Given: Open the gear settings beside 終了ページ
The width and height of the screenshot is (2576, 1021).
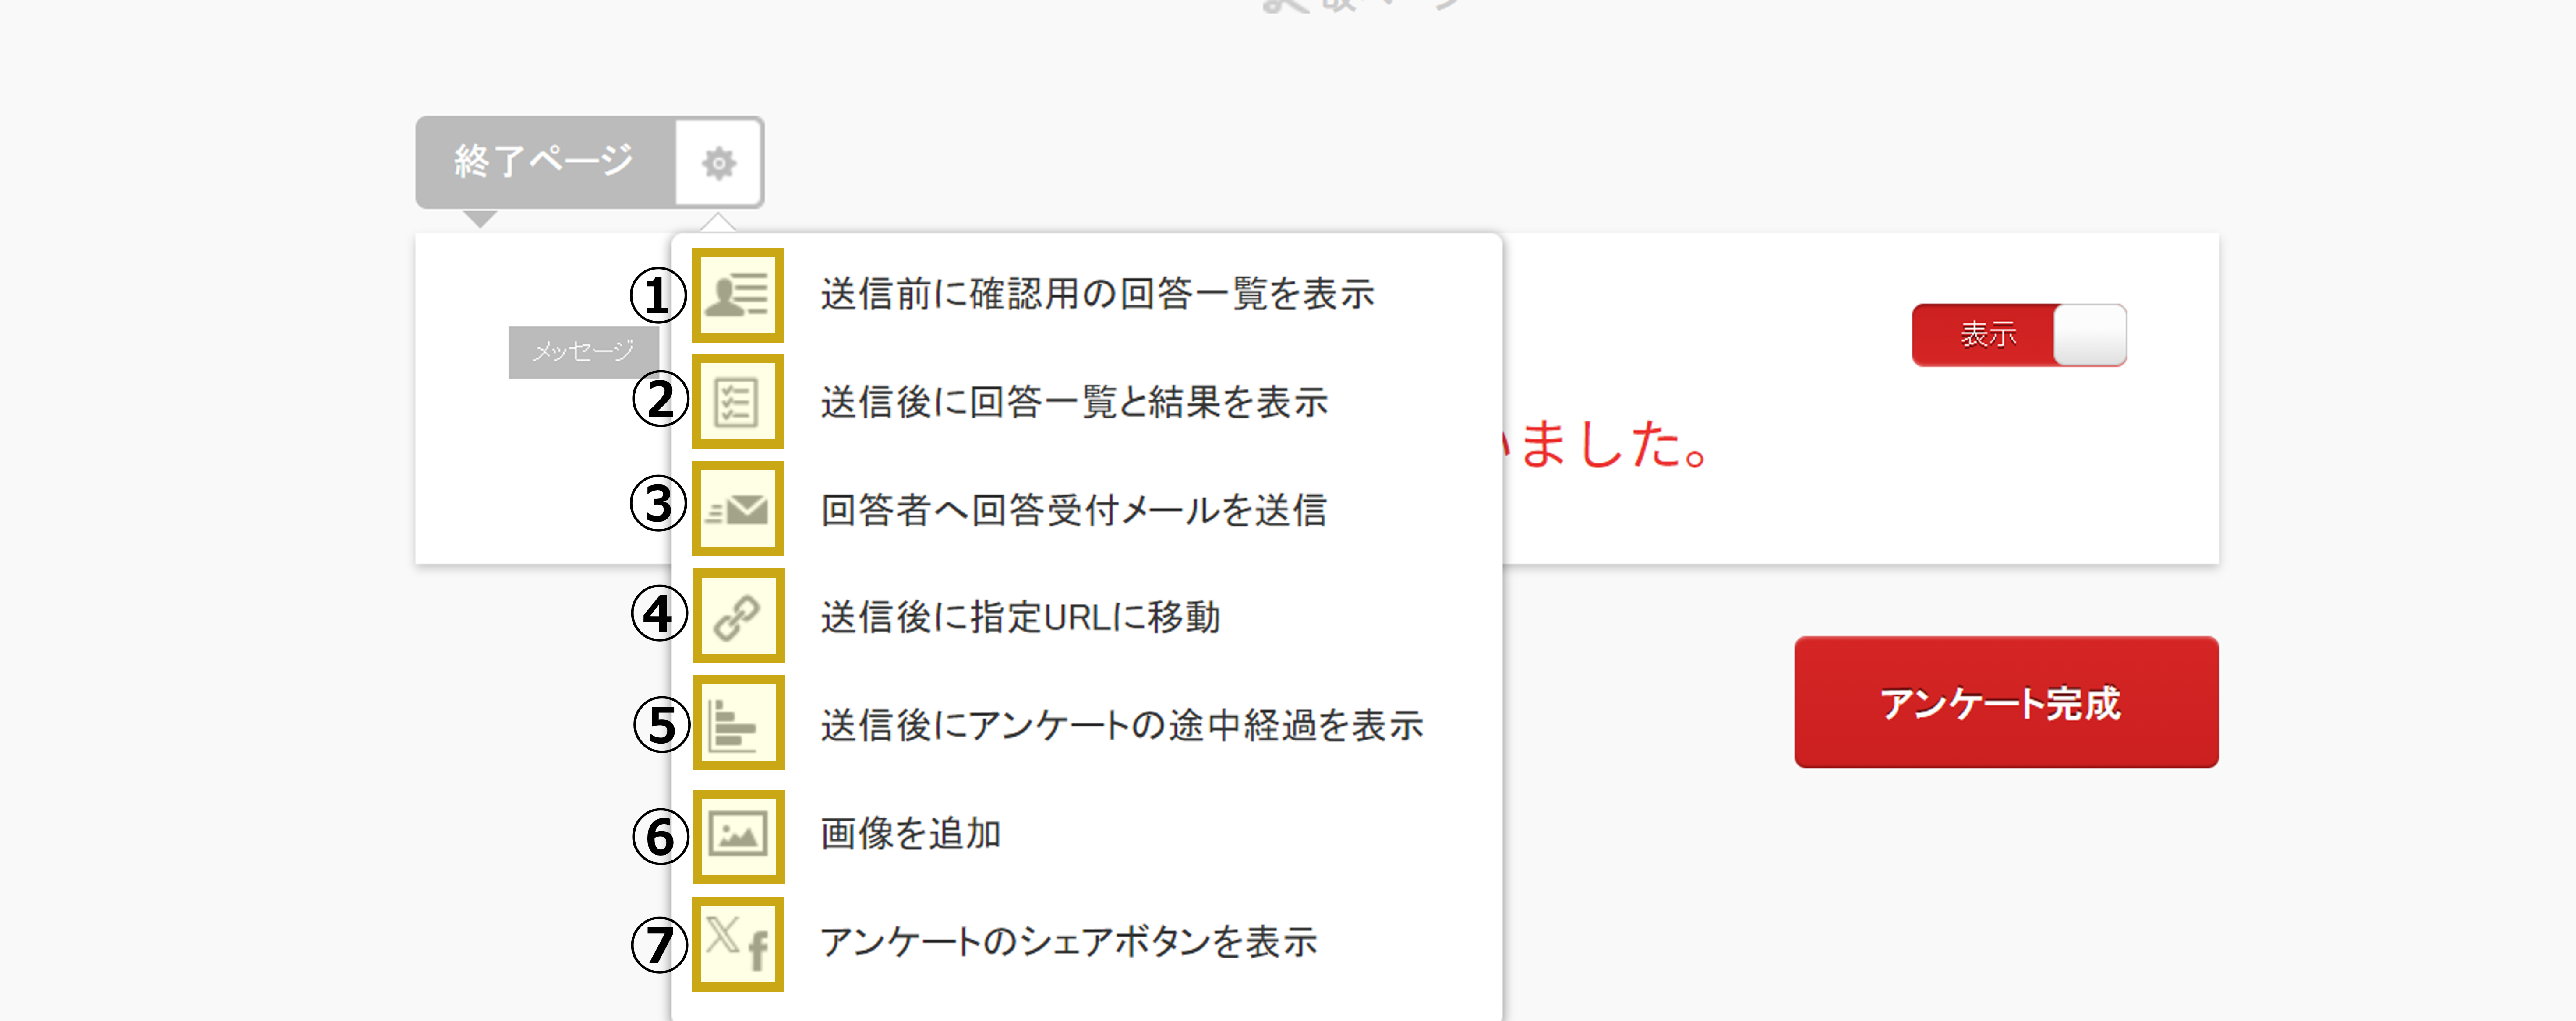Looking at the screenshot, I should pos(719,162).
